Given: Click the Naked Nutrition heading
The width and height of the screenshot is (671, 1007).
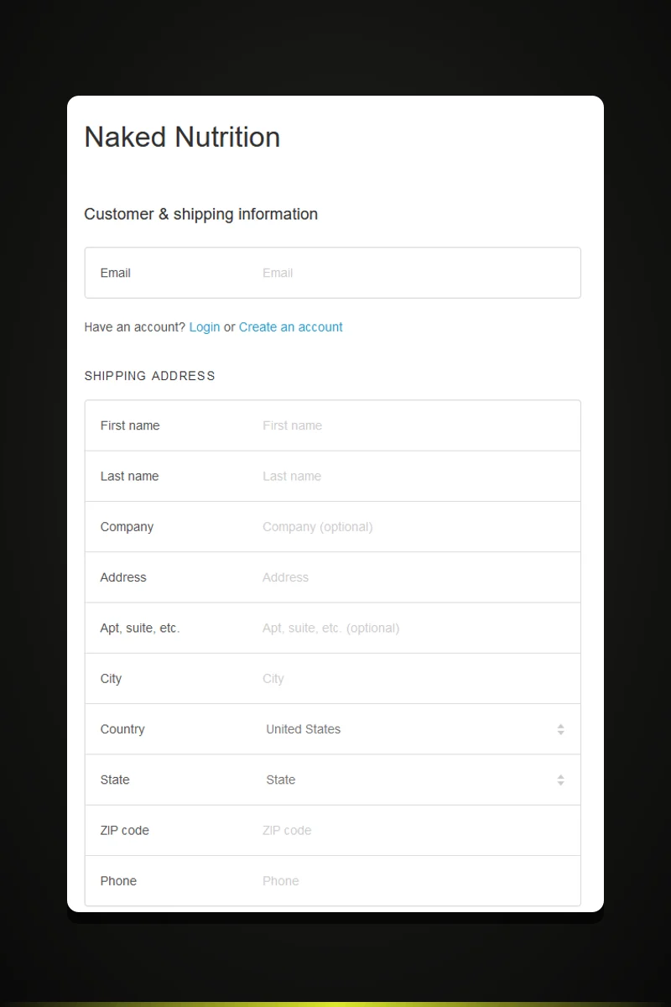Looking at the screenshot, I should 182,137.
